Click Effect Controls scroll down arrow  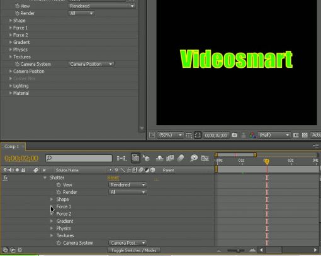142,128
